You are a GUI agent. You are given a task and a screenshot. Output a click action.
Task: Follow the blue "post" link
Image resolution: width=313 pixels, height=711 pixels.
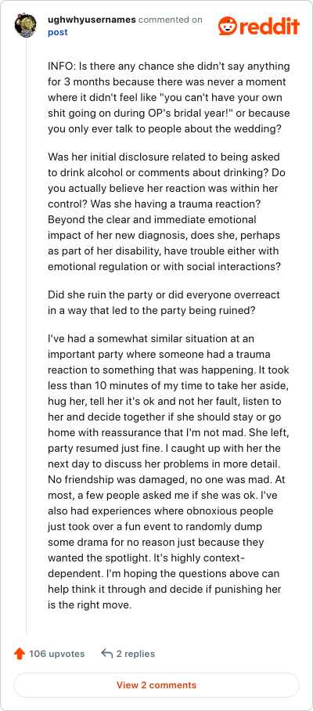[x=58, y=32]
